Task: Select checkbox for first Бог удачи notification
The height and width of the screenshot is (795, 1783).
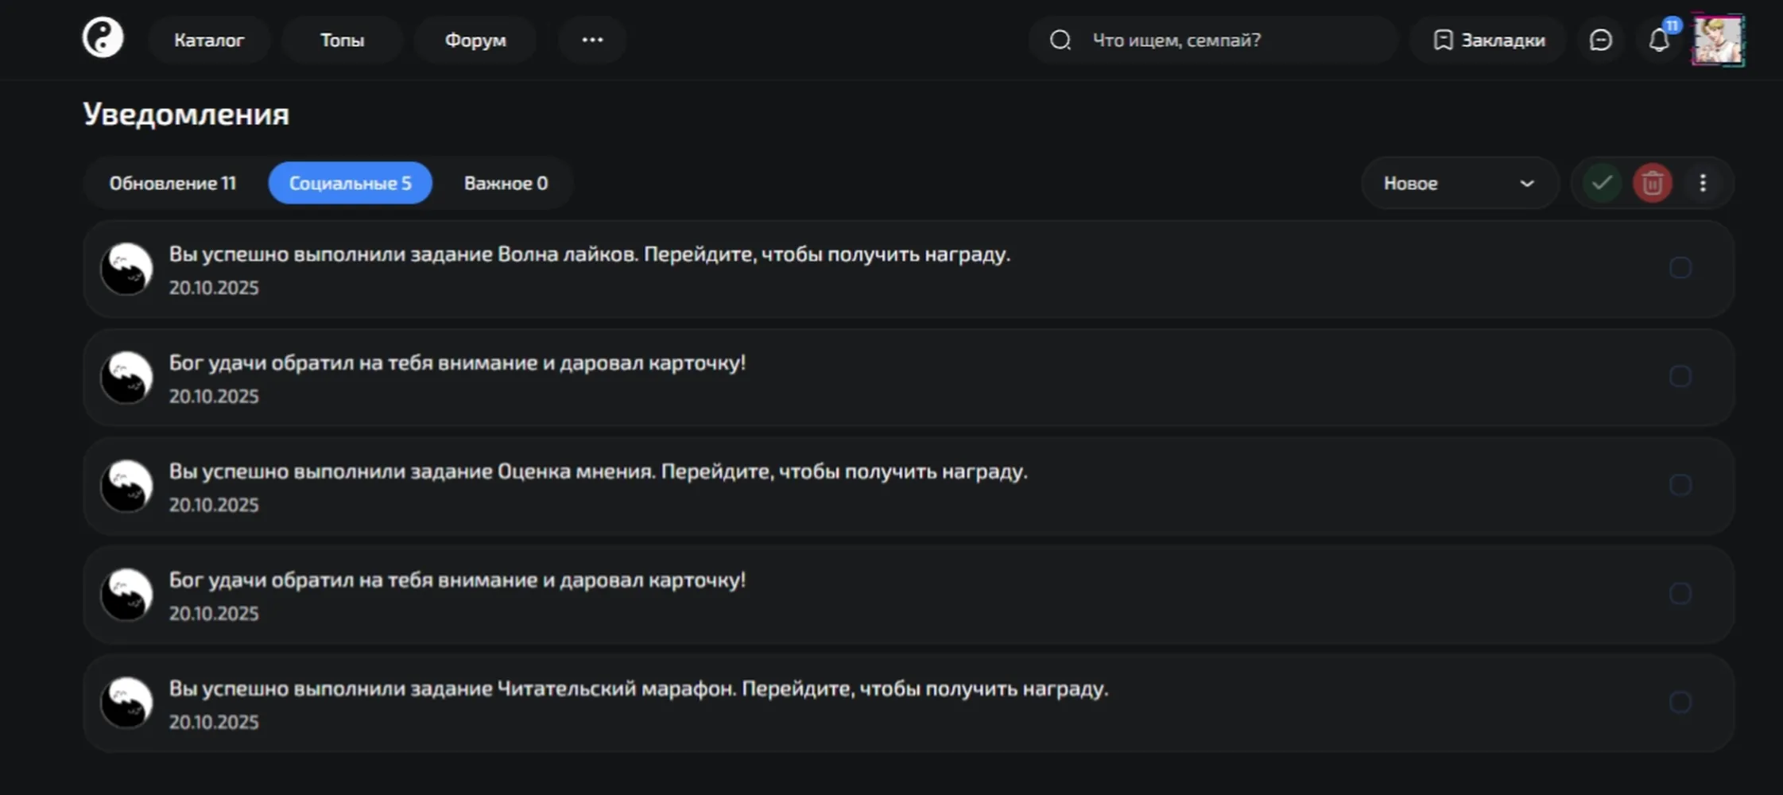Action: (1680, 376)
